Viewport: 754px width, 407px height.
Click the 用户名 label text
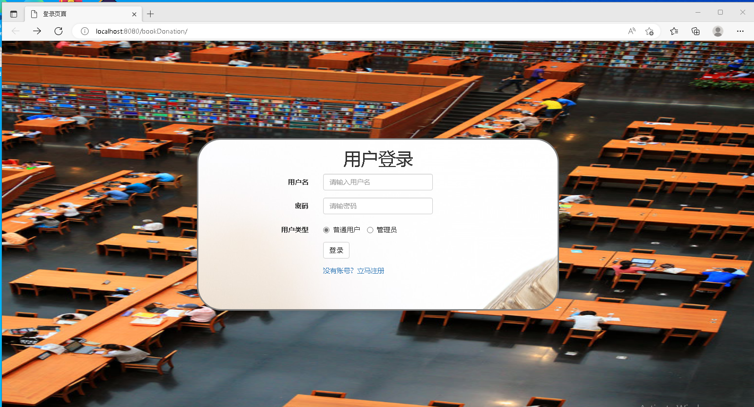pos(298,182)
